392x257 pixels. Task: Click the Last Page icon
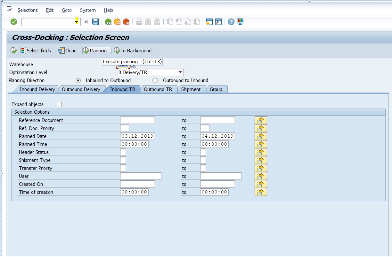(x=197, y=22)
